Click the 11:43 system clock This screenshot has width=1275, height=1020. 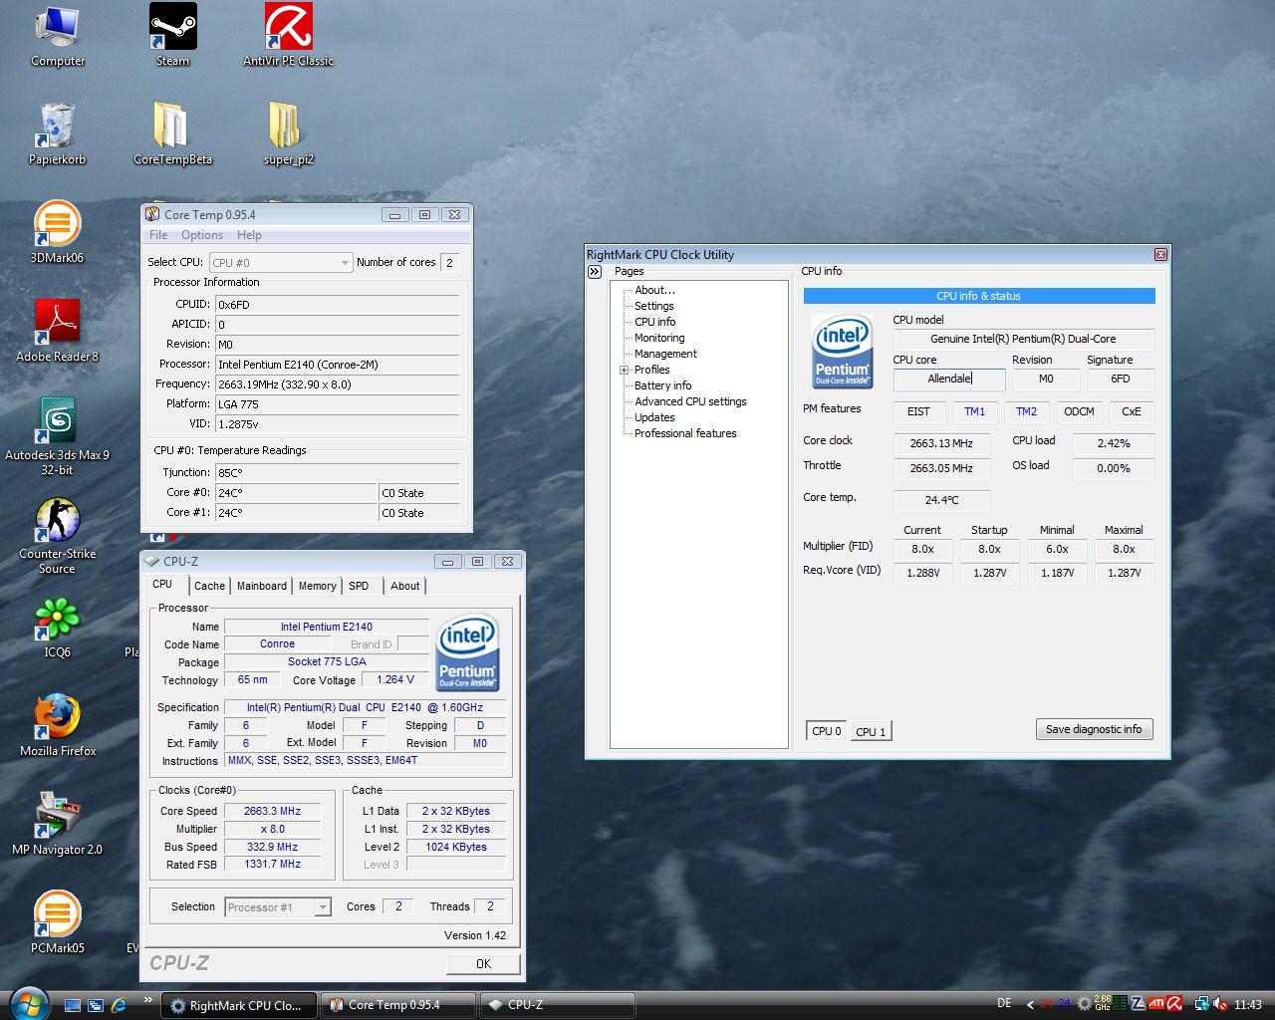[x=1247, y=1005]
